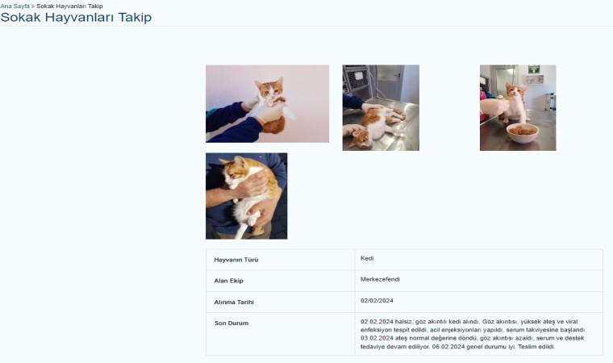The height and width of the screenshot is (363, 613).
Task: Click the food bowl in third photo
Action: [523, 132]
